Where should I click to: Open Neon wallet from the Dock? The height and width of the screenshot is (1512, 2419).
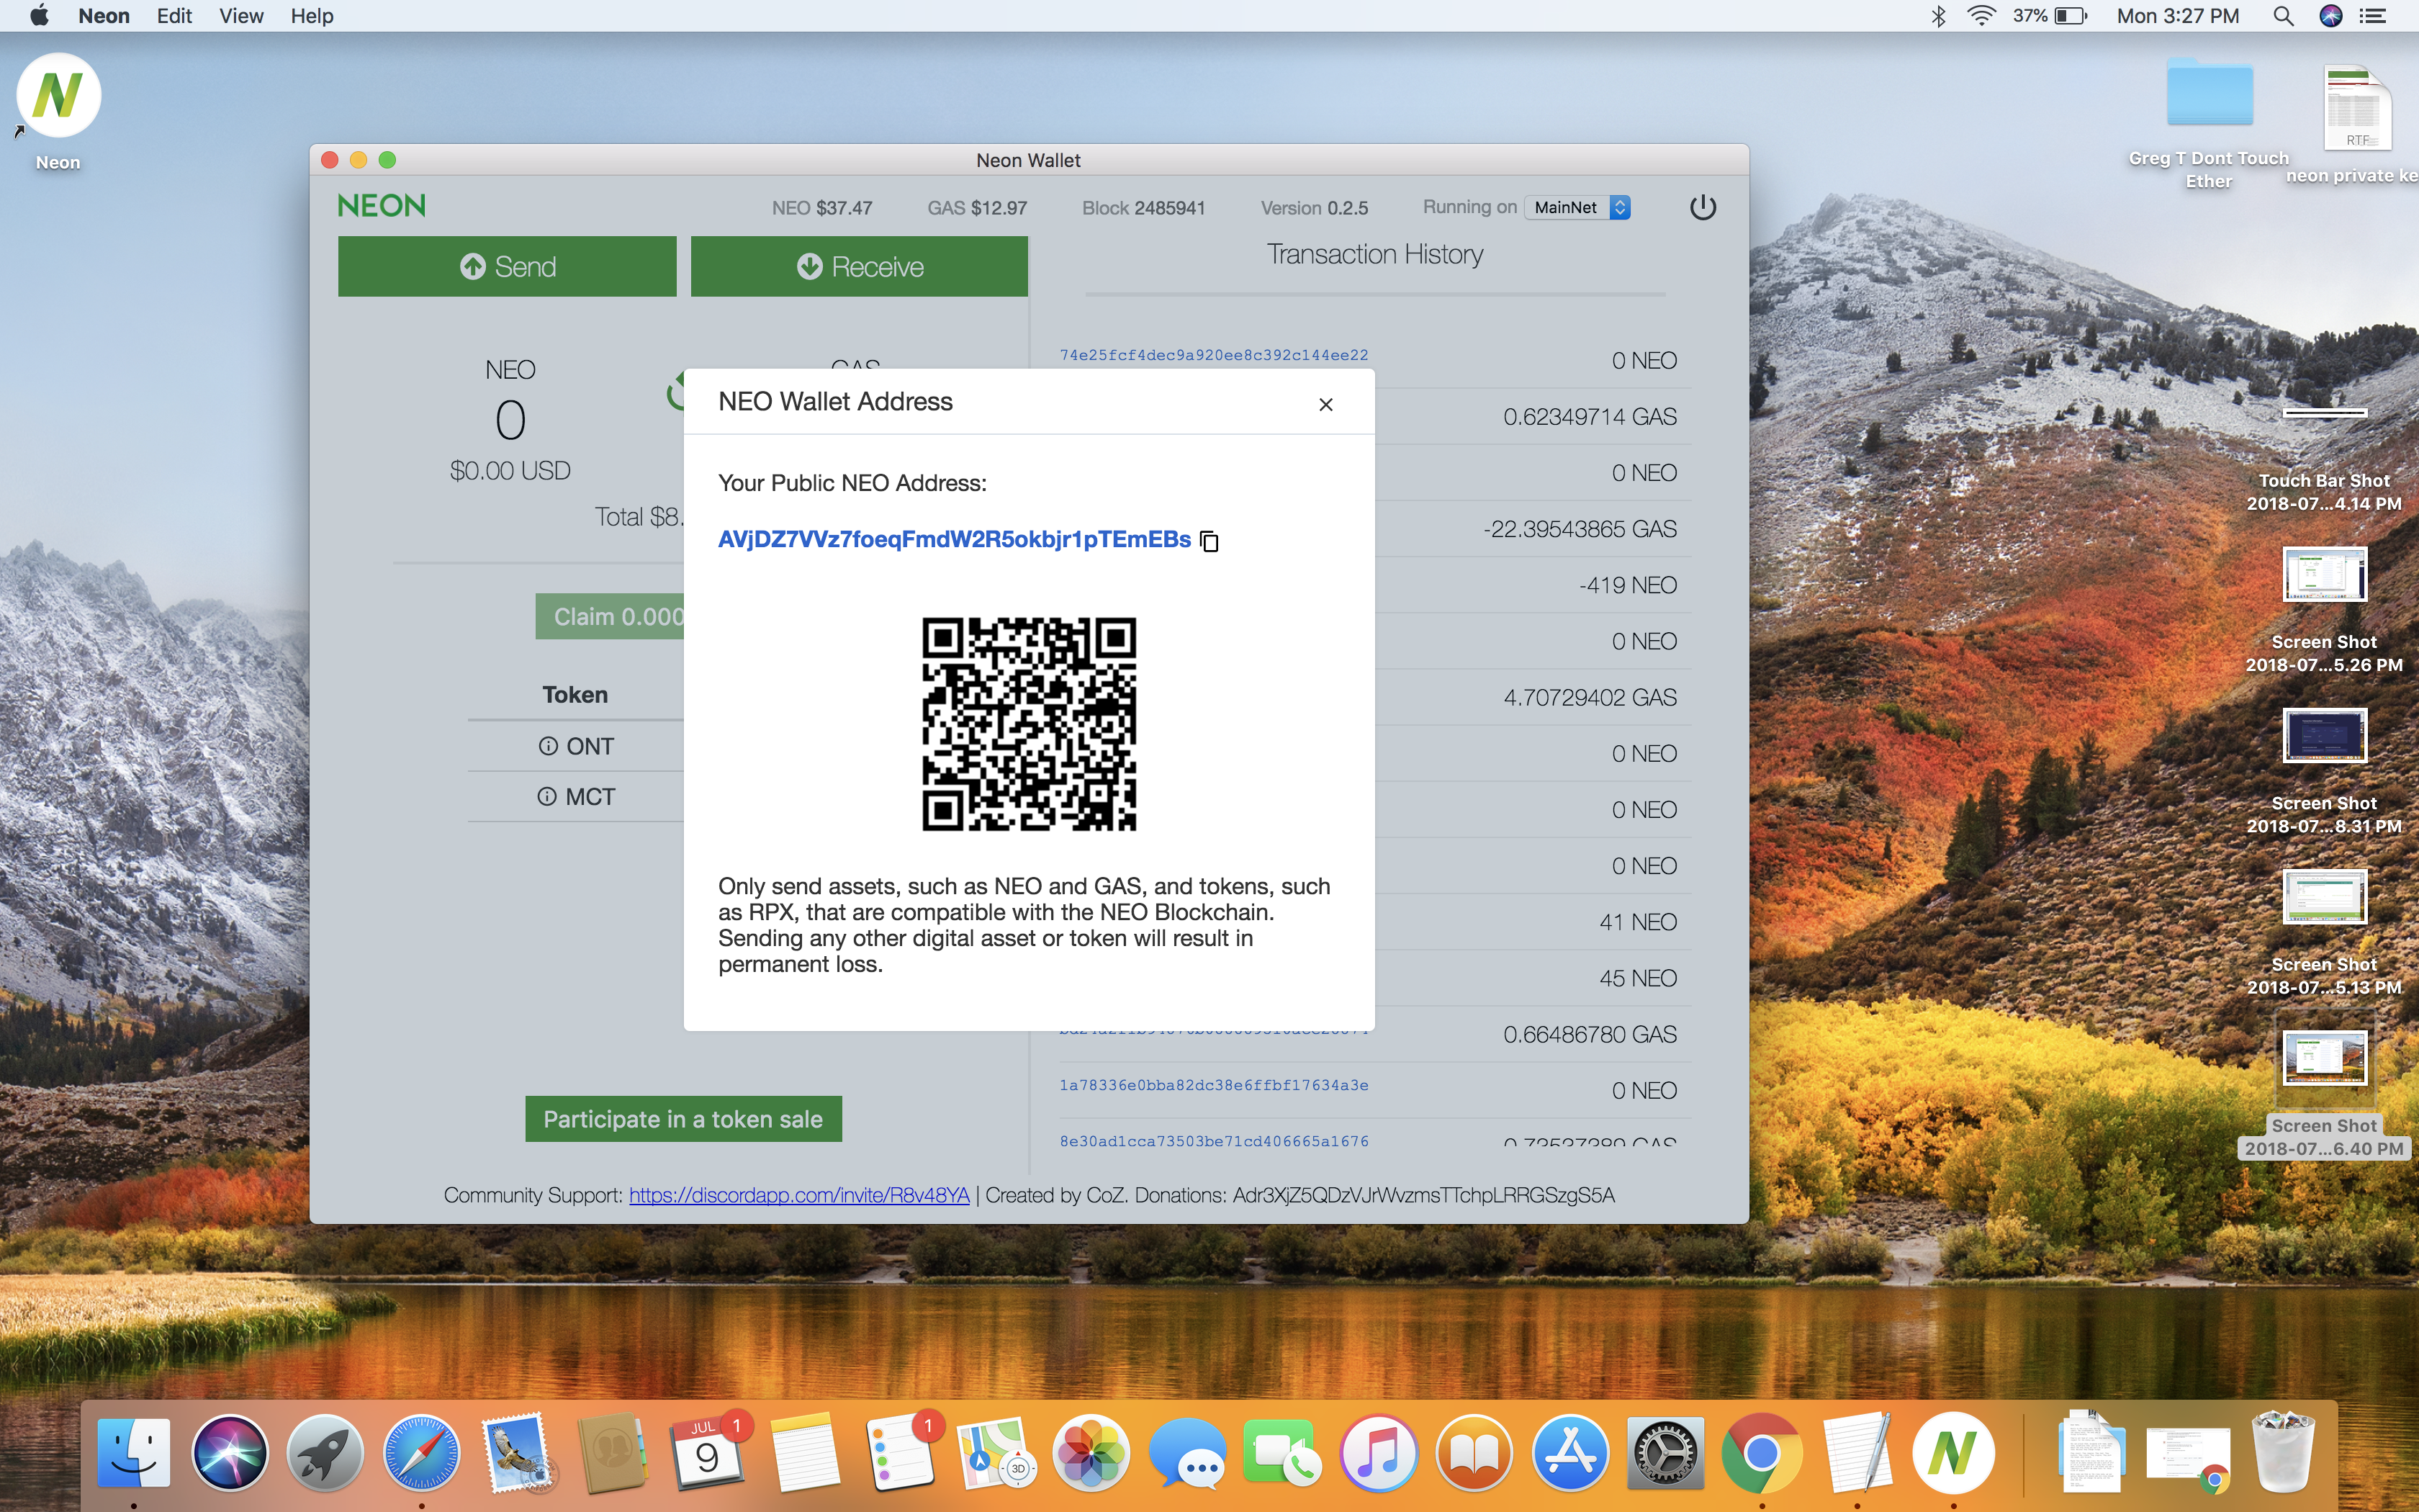[x=1953, y=1453]
